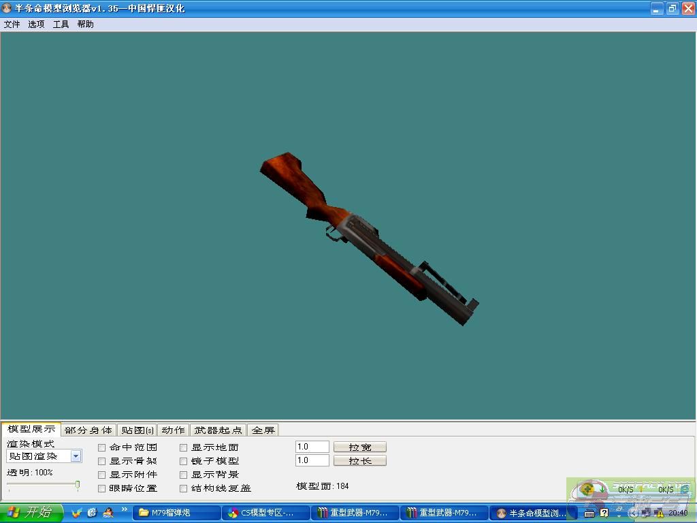Switch to the M79榴弹炮 folder window on taskbar
Image resolution: width=697 pixels, height=523 pixels.
point(176,513)
